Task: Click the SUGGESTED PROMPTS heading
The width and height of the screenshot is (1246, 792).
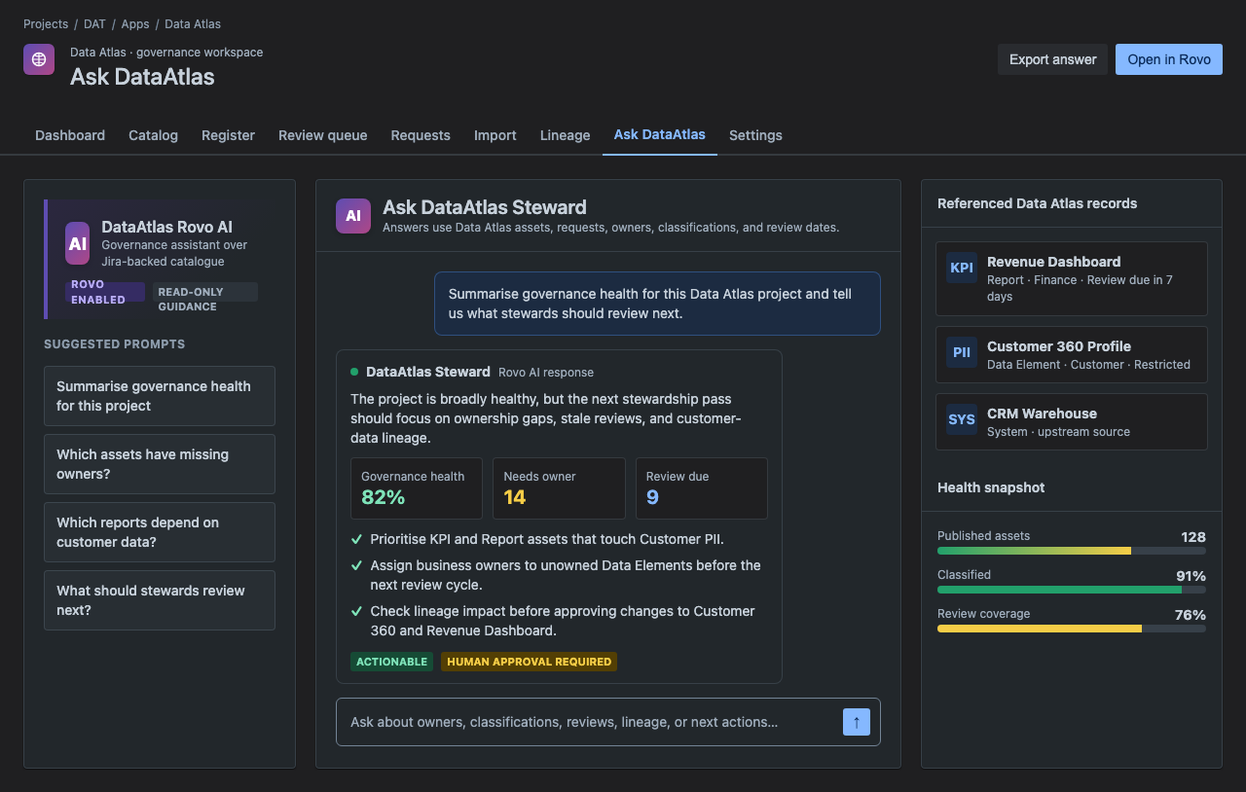Action: (x=114, y=344)
